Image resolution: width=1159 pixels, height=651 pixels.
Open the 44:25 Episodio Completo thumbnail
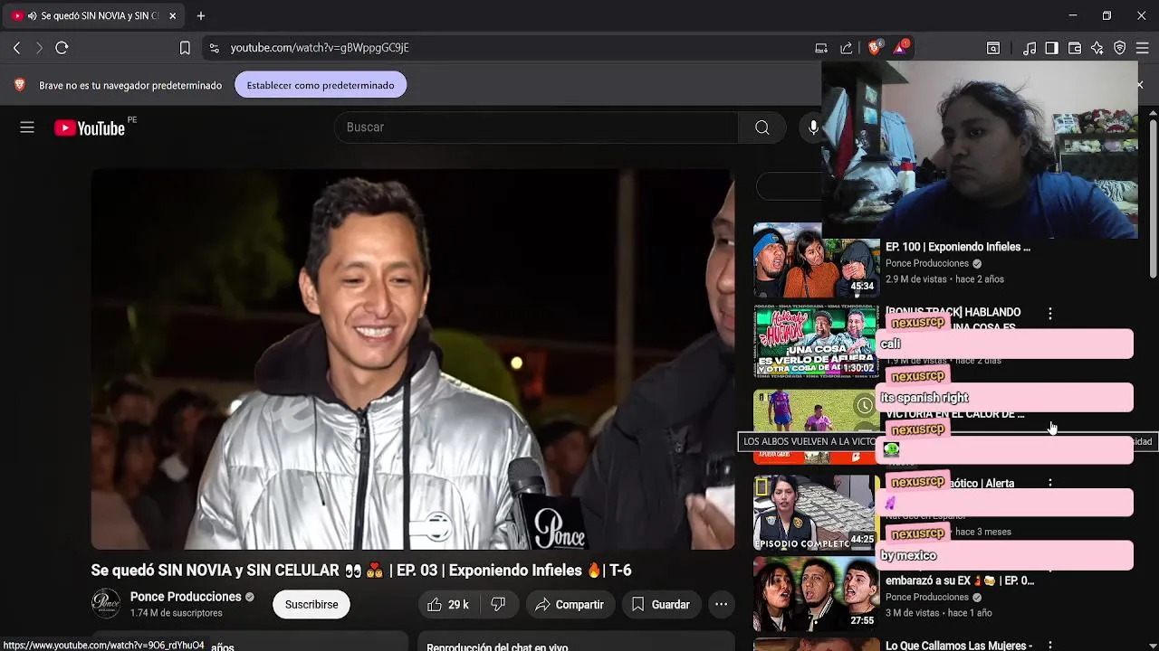tap(816, 514)
